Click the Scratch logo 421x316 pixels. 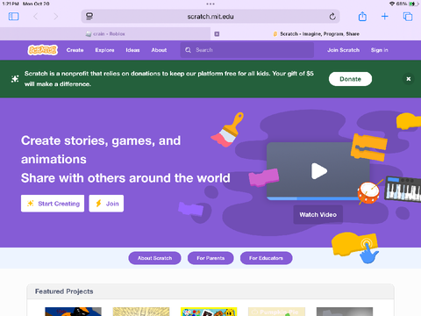click(43, 50)
